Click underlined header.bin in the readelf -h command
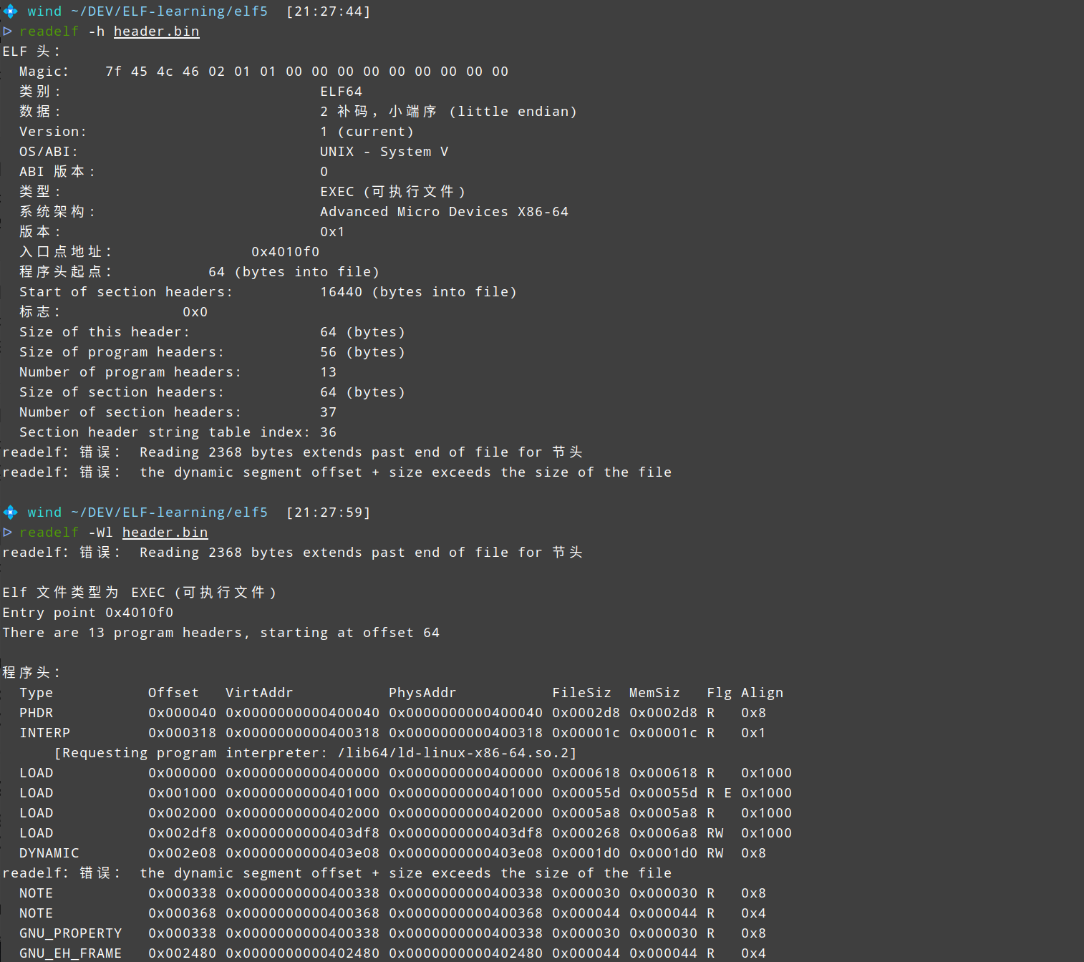Viewport: 1084px width, 962px height. point(156,31)
